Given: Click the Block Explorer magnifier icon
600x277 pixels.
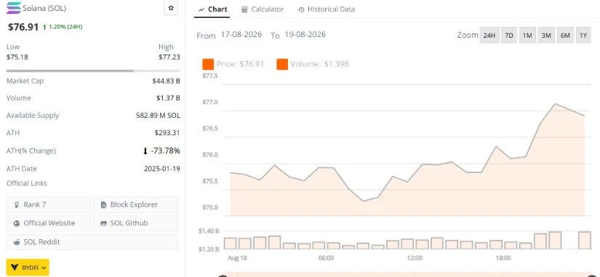Looking at the screenshot, I should click(x=103, y=205).
